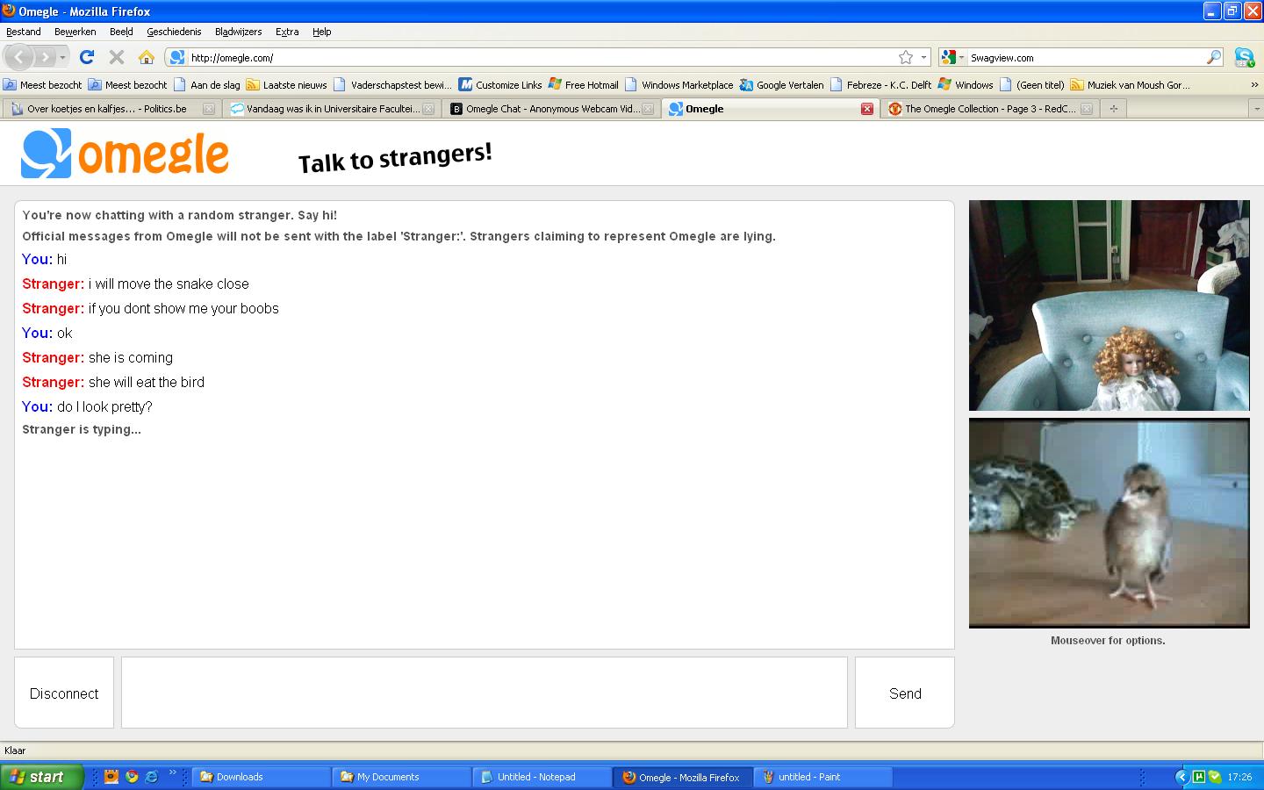Click the Stop loading X icon

pyautogui.click(x=116, y=57)
